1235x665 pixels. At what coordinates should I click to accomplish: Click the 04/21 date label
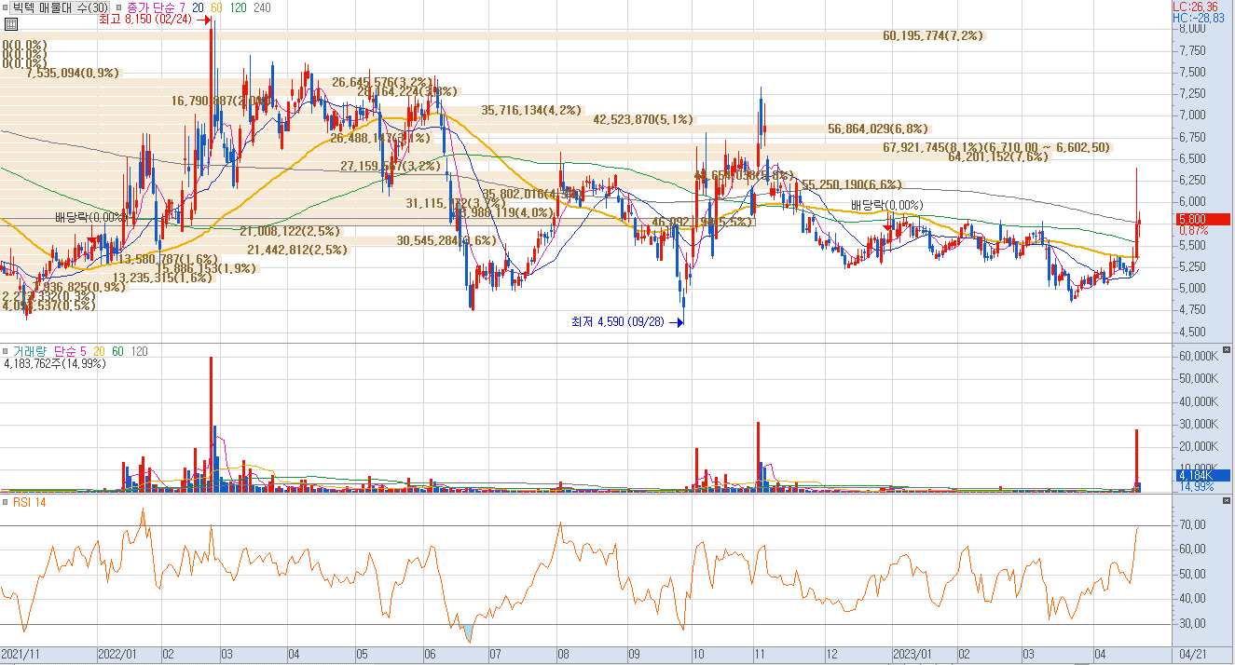[1193, 654]
